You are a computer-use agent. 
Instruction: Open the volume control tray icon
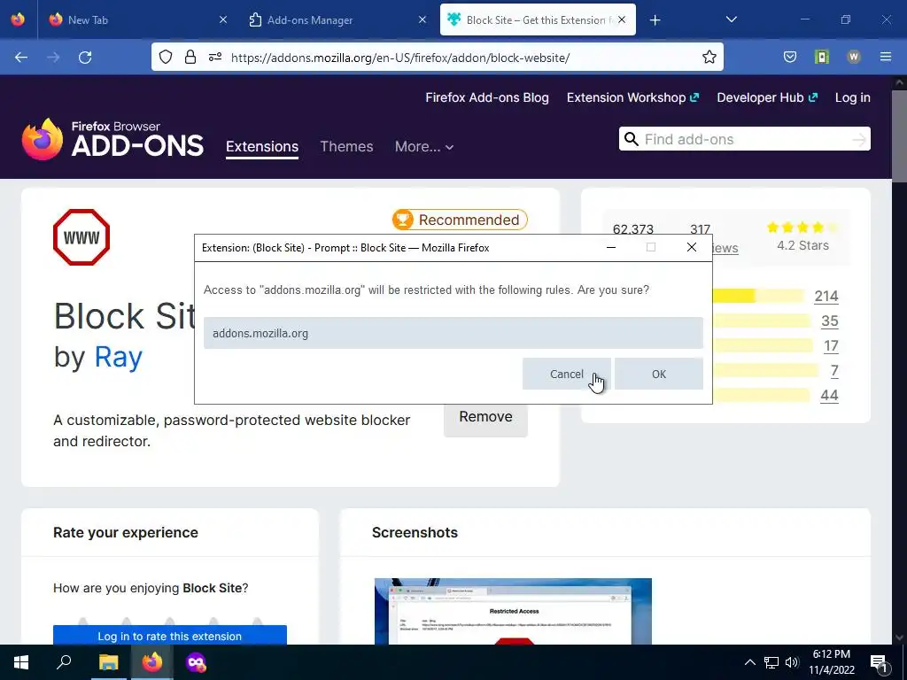click(x=793, y=662)
